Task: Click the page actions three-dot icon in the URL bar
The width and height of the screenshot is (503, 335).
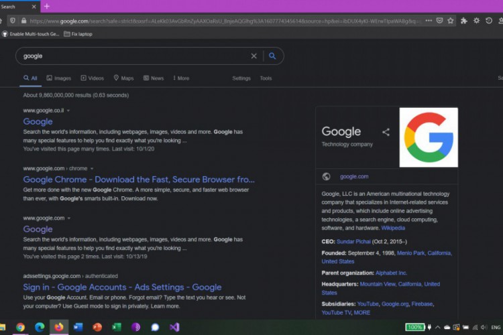Action: [429, 21]
